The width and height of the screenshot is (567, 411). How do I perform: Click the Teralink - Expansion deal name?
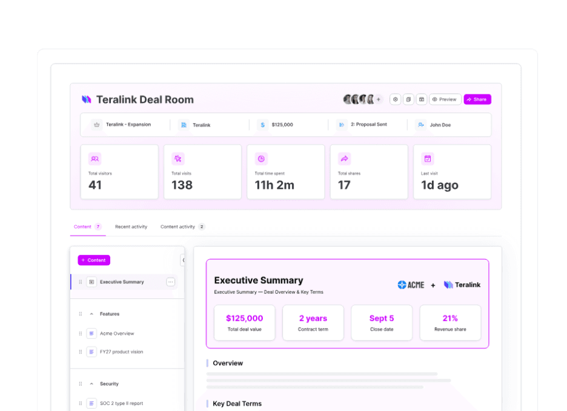click(128, 125)
